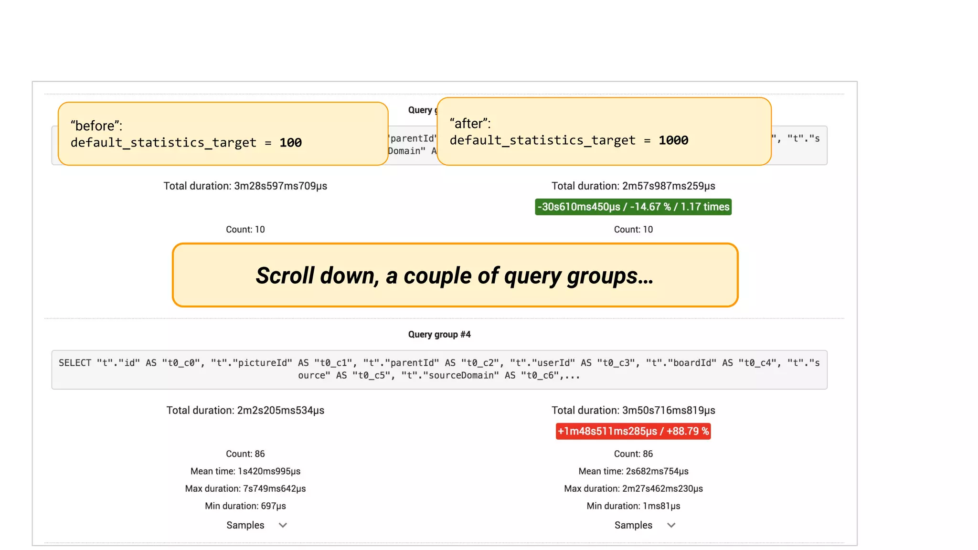Click 'Mean time: 1s420ms995µs'

[x=245, y=471]
